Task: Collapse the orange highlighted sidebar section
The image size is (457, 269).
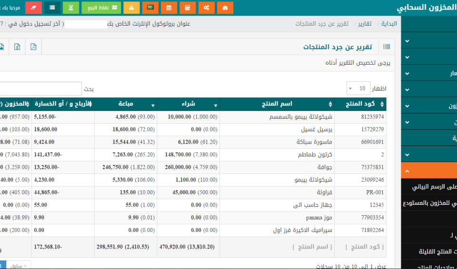Action: tap(407, 171)
